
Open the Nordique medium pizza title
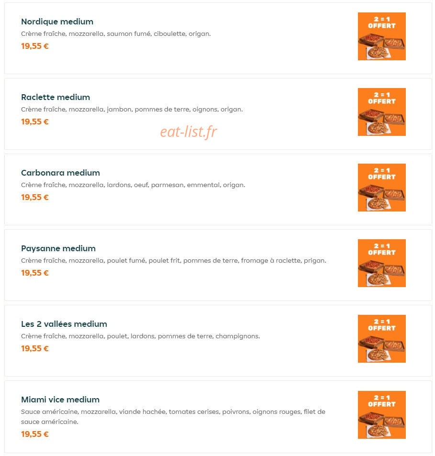57,22
